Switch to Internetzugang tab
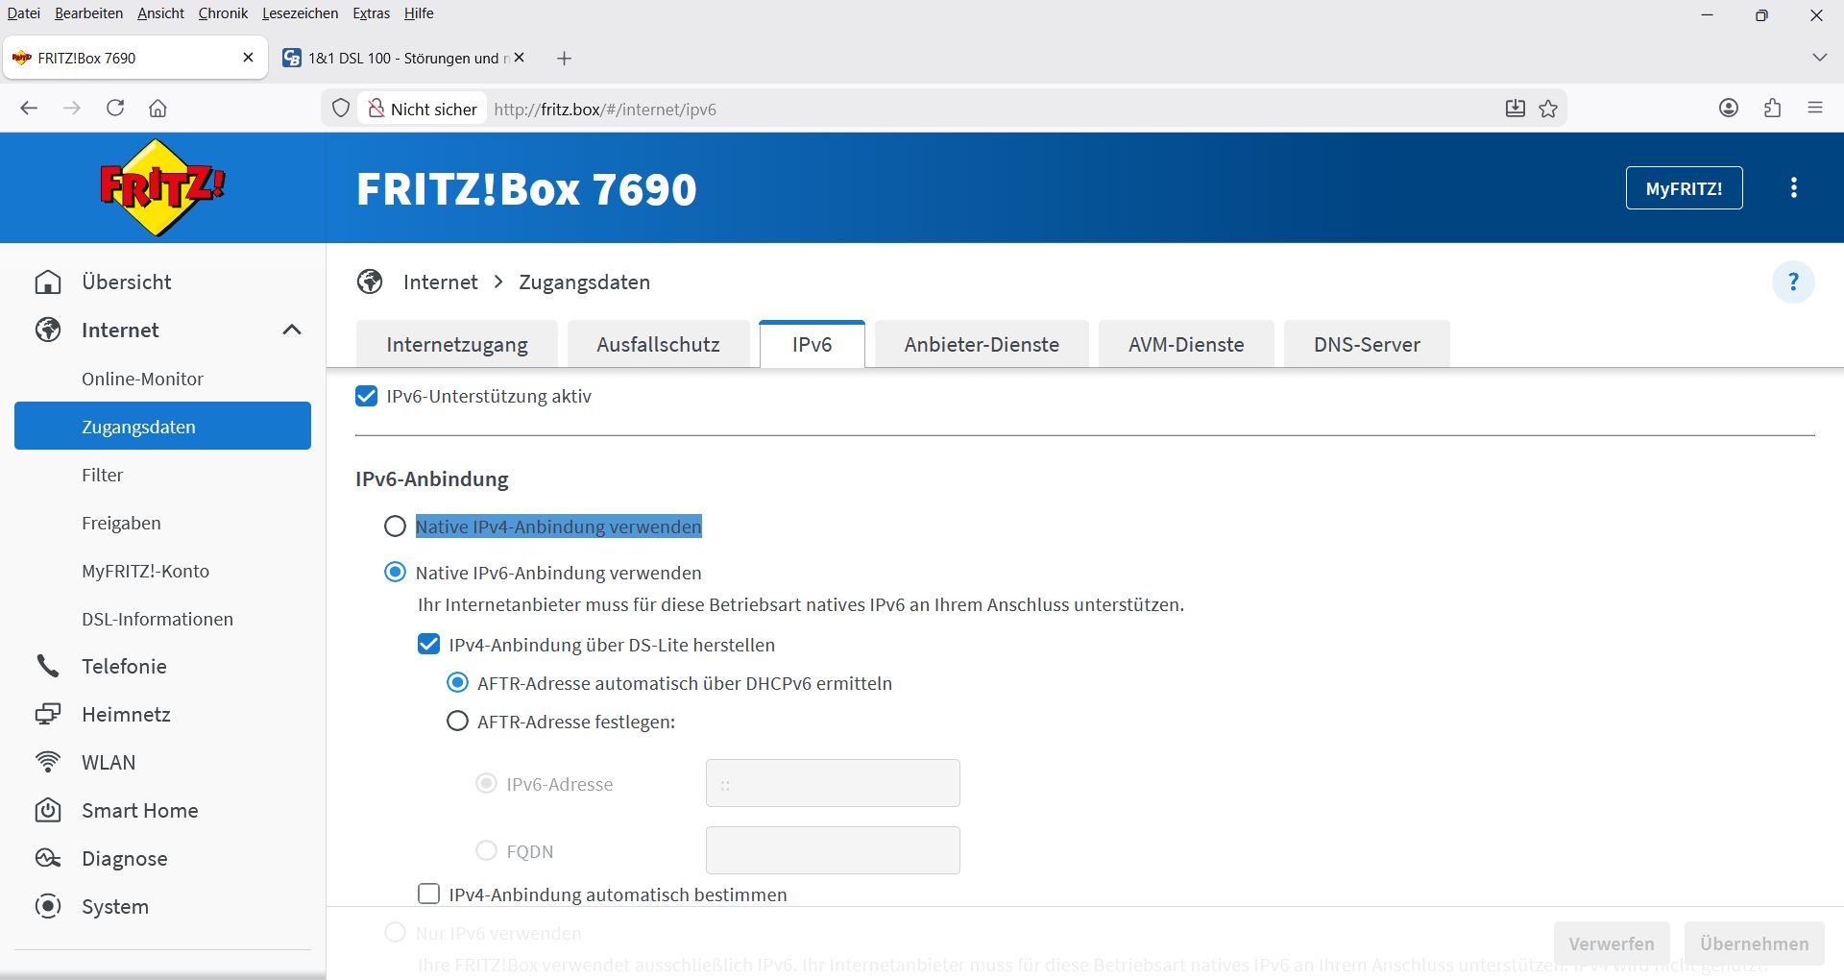The image size is (1844, 980). (x=457, y=344)
